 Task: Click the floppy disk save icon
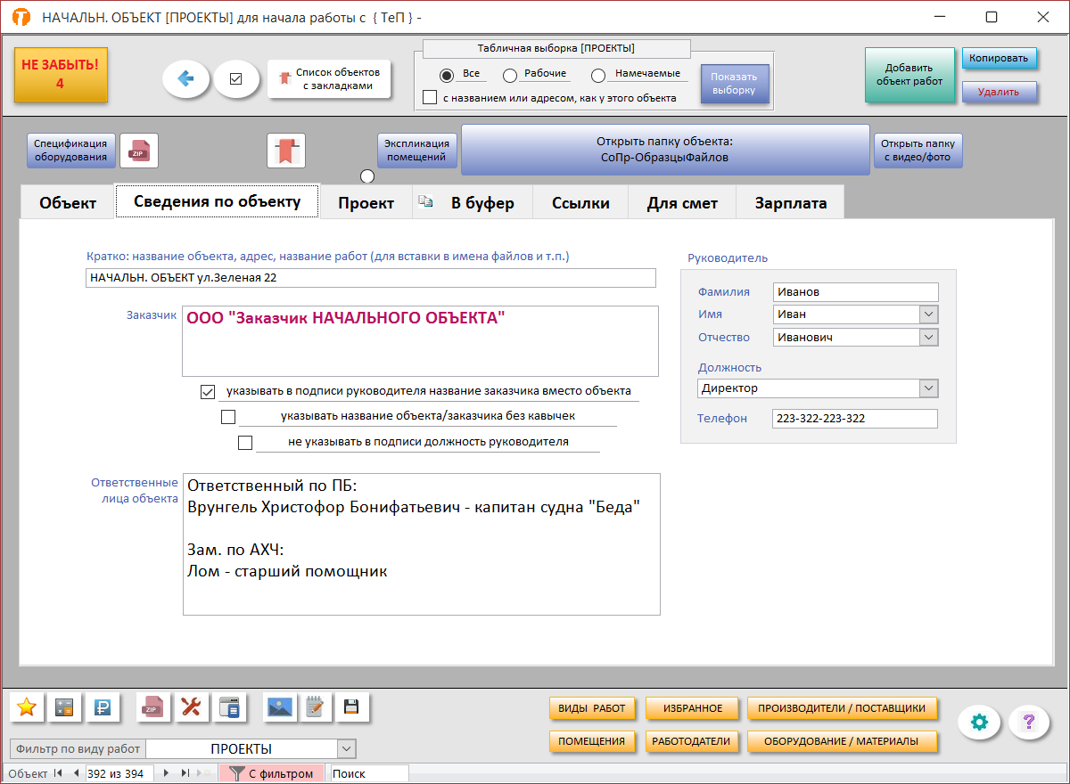[x=351, y=707]
